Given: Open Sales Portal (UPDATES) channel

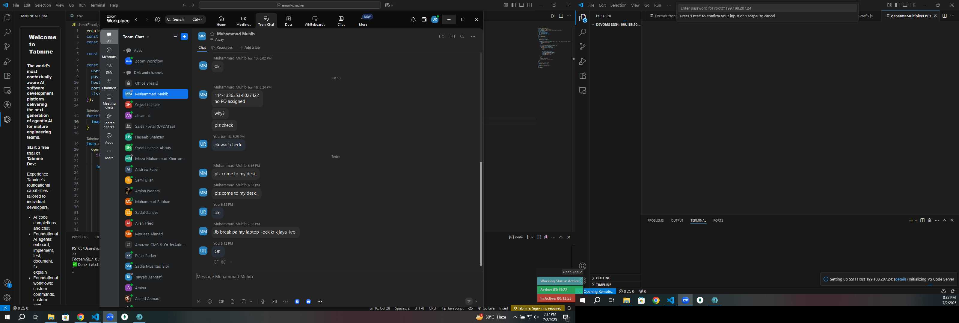Looking at the screenshot, I should click(x=155, y=127).
